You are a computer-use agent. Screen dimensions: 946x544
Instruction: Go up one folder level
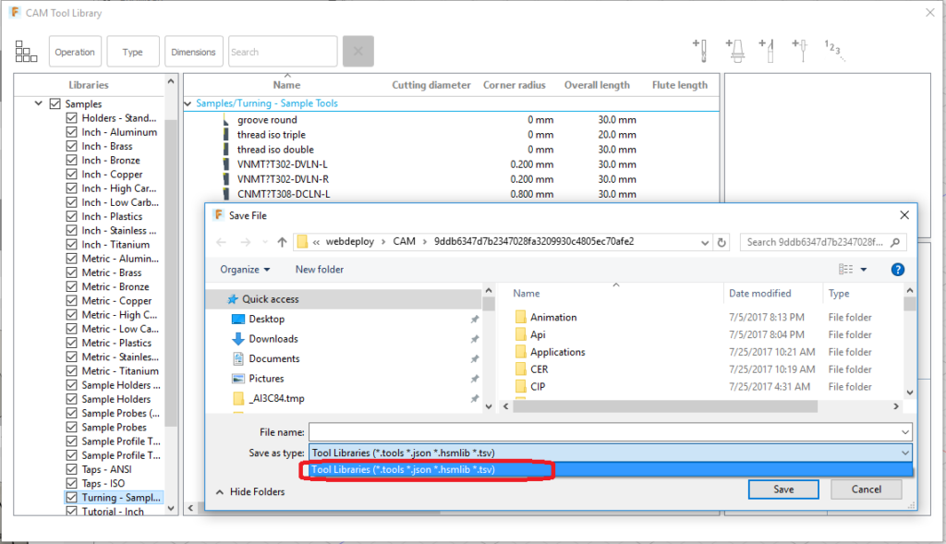point(282,242)
